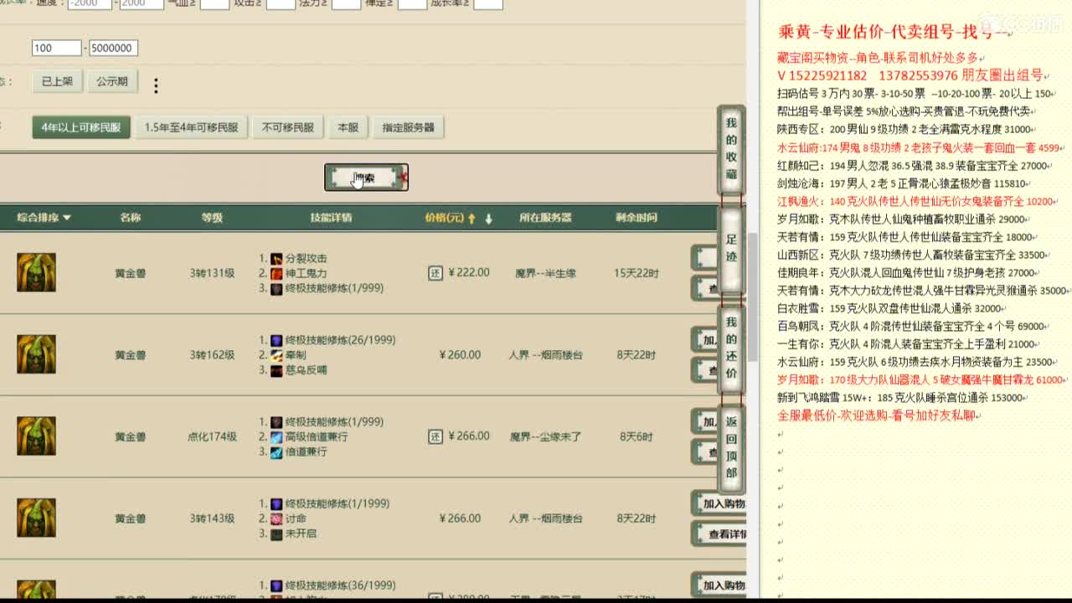Image resolution: width=1072 pixels, height=603 pixels.
Task: Click 加入购物 for the 36/1999 row
Action: (x=720, y=585)
